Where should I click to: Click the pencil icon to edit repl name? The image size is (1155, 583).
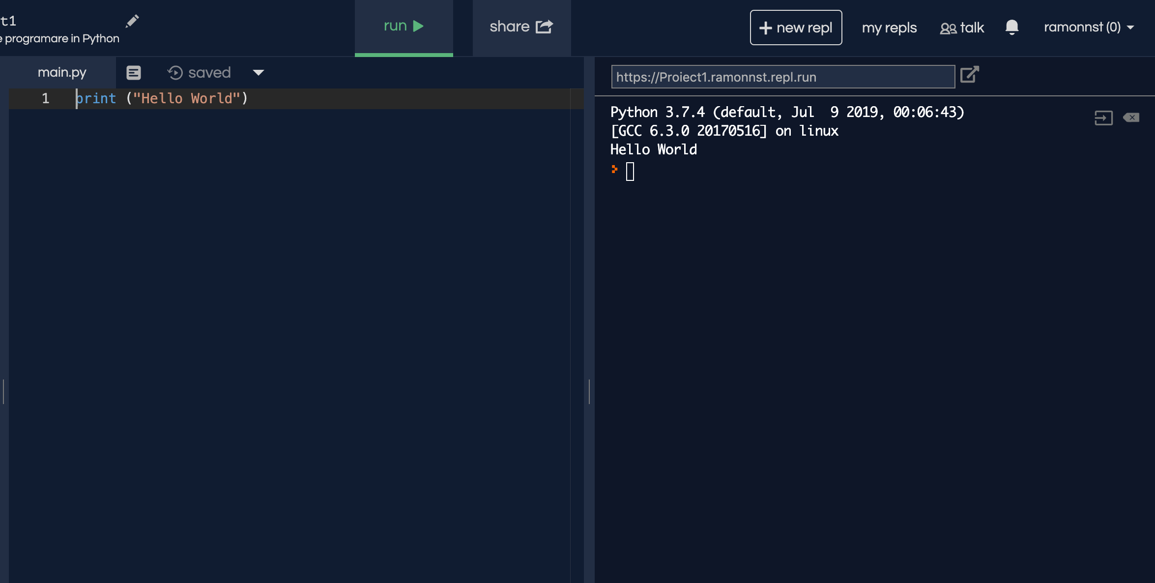pos(132,21)
